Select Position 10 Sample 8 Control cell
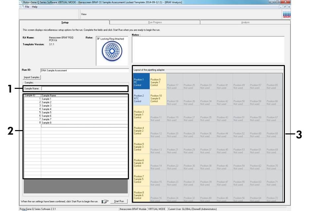The width and height of the screenshot is (309, 211). tap(158, 97)
